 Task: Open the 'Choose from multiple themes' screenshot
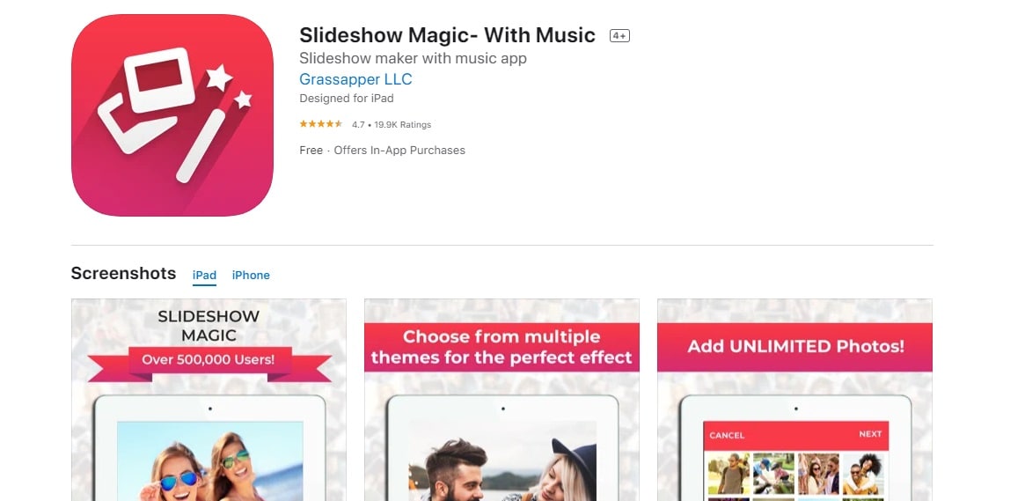click(x=502, y=400)
